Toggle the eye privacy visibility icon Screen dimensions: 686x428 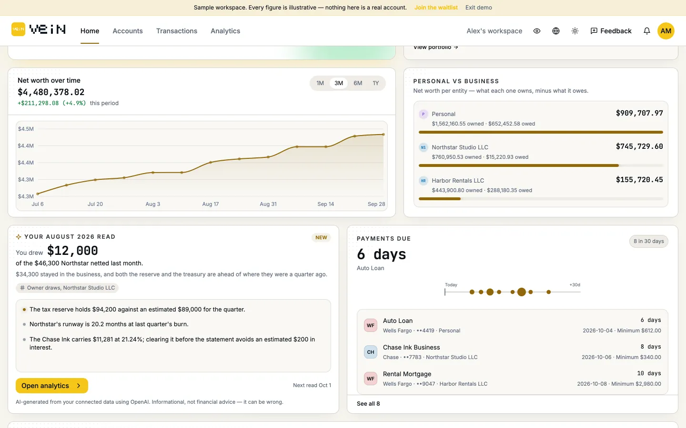[x=537, y=31]
